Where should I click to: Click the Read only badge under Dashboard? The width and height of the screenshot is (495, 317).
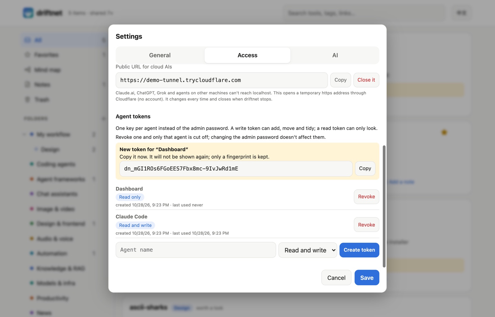pos(130,197)
